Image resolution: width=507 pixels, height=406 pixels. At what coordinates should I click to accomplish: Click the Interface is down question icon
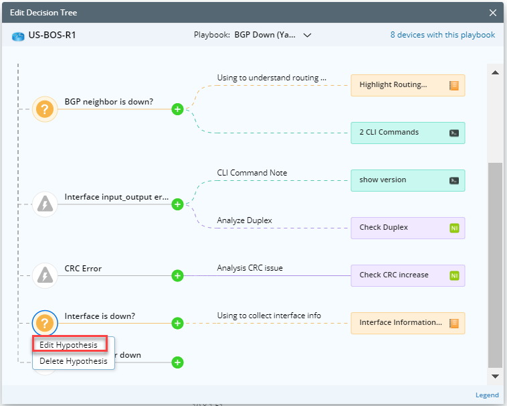[x=45, y=323]
